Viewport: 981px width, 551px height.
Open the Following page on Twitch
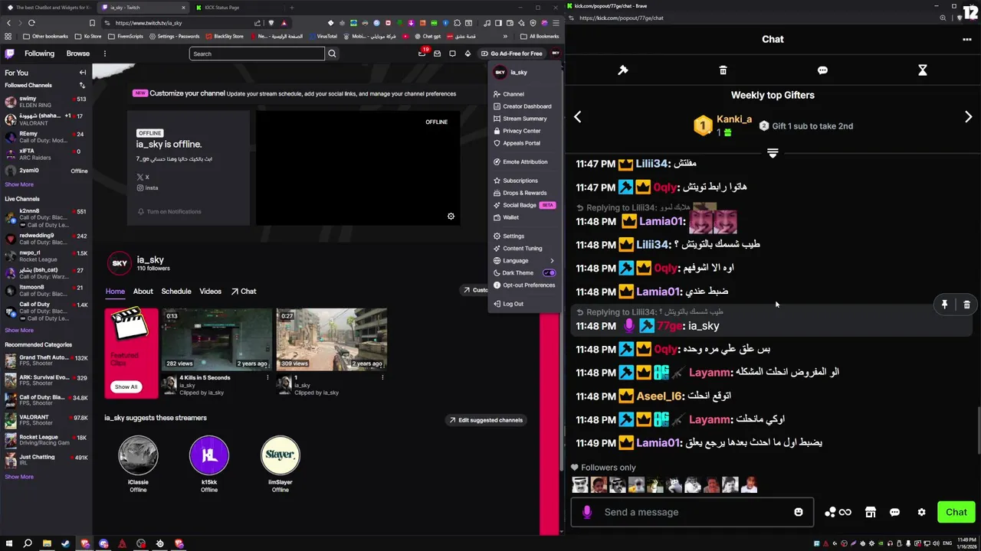coord(39,54)
